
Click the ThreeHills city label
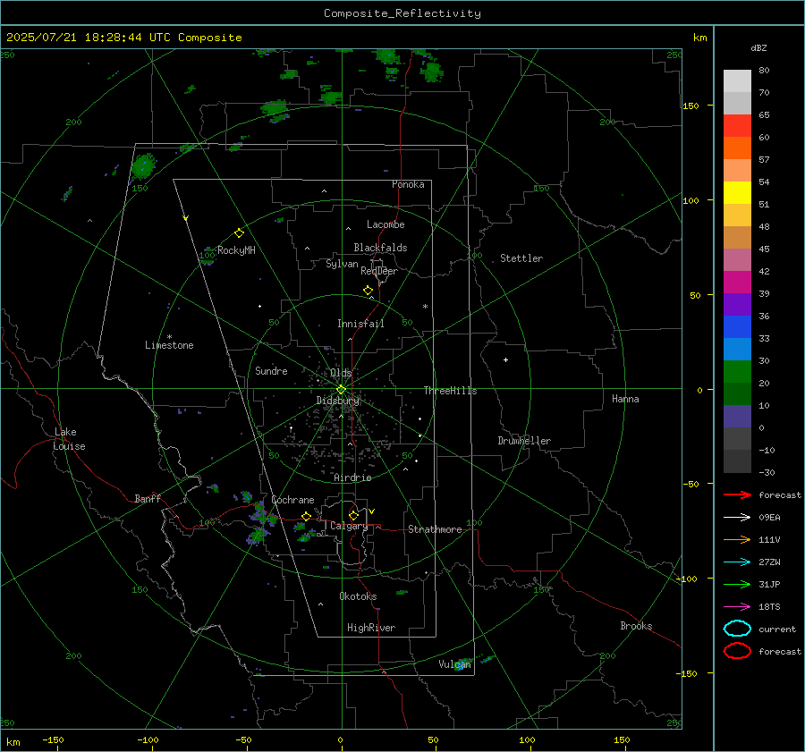point(450,391)
